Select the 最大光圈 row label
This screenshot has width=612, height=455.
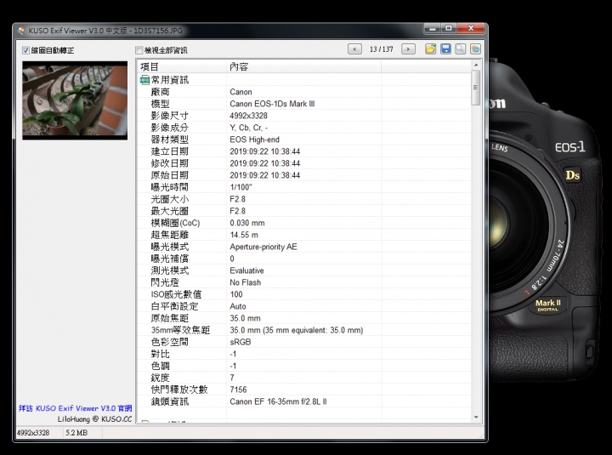pos(170,211)
